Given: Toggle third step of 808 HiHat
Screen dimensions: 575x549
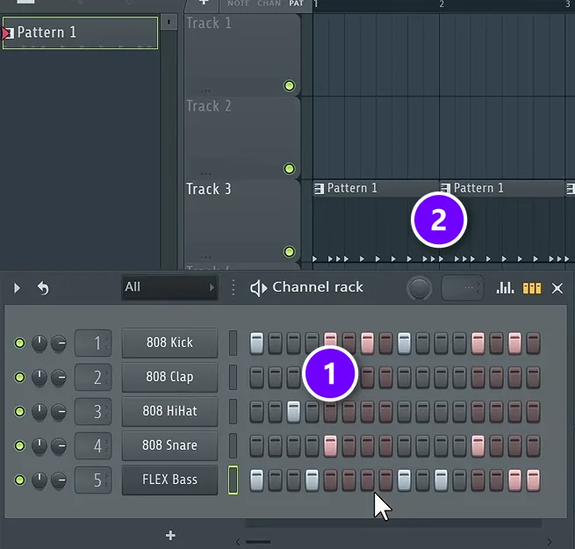Looking at the screenshot, I should [293, 411].
